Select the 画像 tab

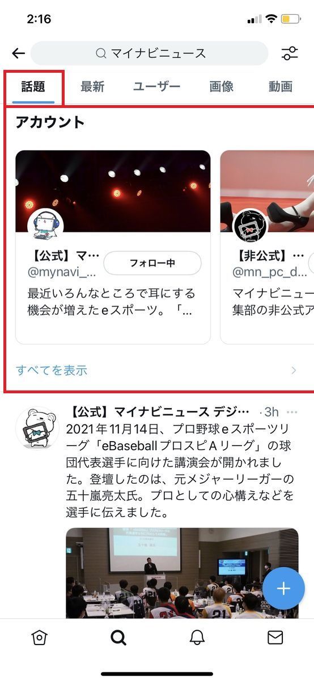pyautogui.click(x=222, y=86)
